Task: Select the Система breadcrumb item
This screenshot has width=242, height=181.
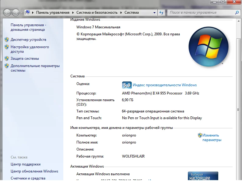Action: pyautogui.click(x=132, y=12)
